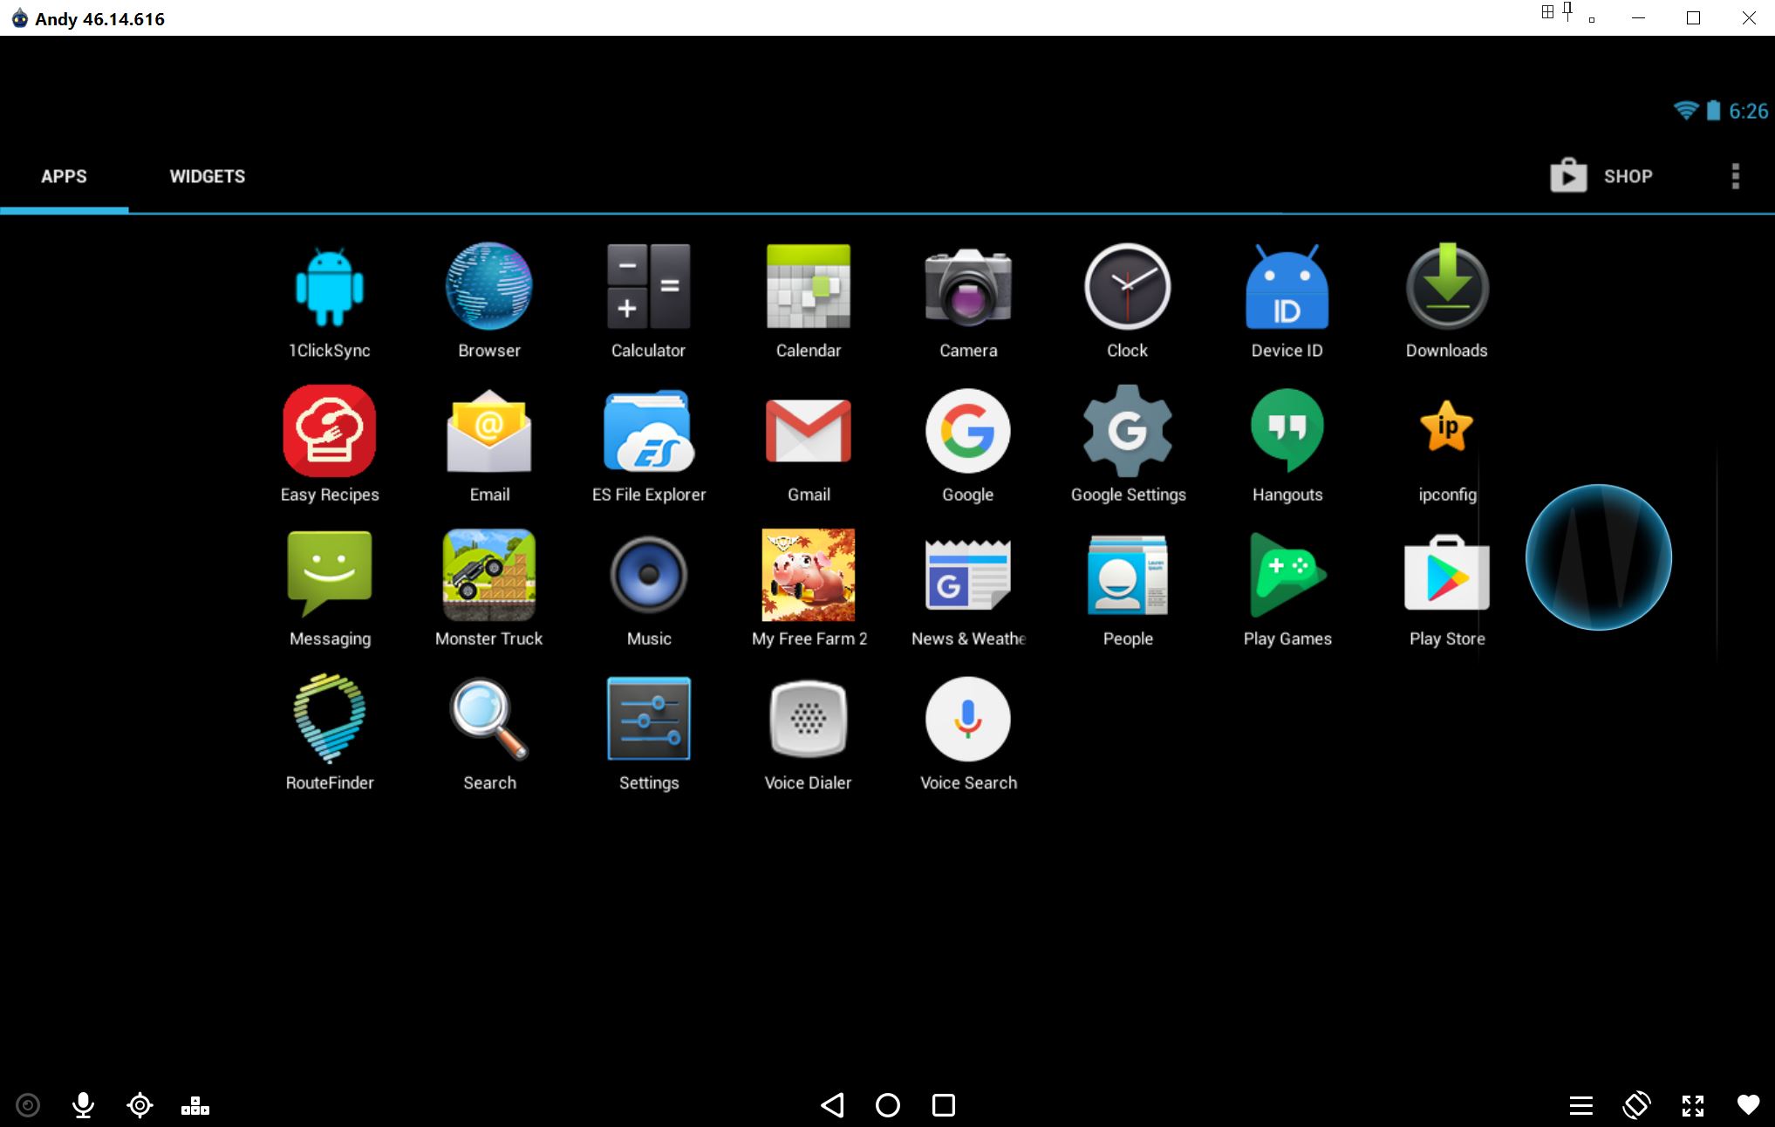Open the SHOP Play Store button

point(1601,176)
